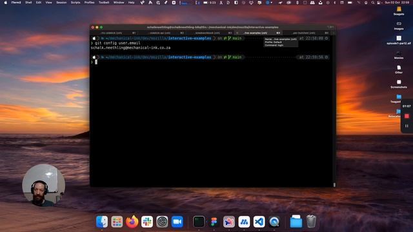Screen dimensions: 413x232
Task: Open the Movies desktop folder
Action: (x=399, y=55)
